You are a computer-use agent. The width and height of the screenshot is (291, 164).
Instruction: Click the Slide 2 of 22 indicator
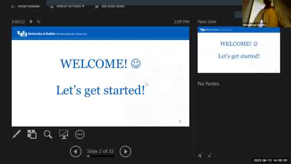[100, 151]
